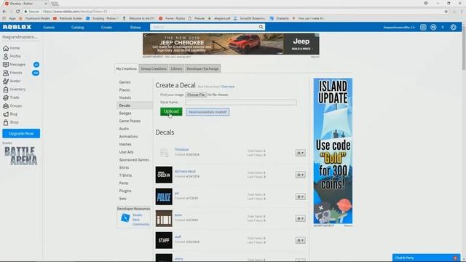The width and height of the screenshot is (466, 262).
Task: Open gear dropdown for the Check-In decal
Action: (300, 175)
